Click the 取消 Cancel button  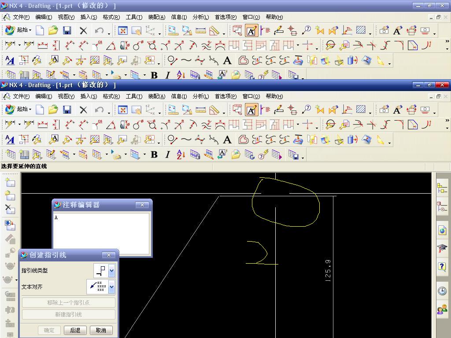(101, 330)
